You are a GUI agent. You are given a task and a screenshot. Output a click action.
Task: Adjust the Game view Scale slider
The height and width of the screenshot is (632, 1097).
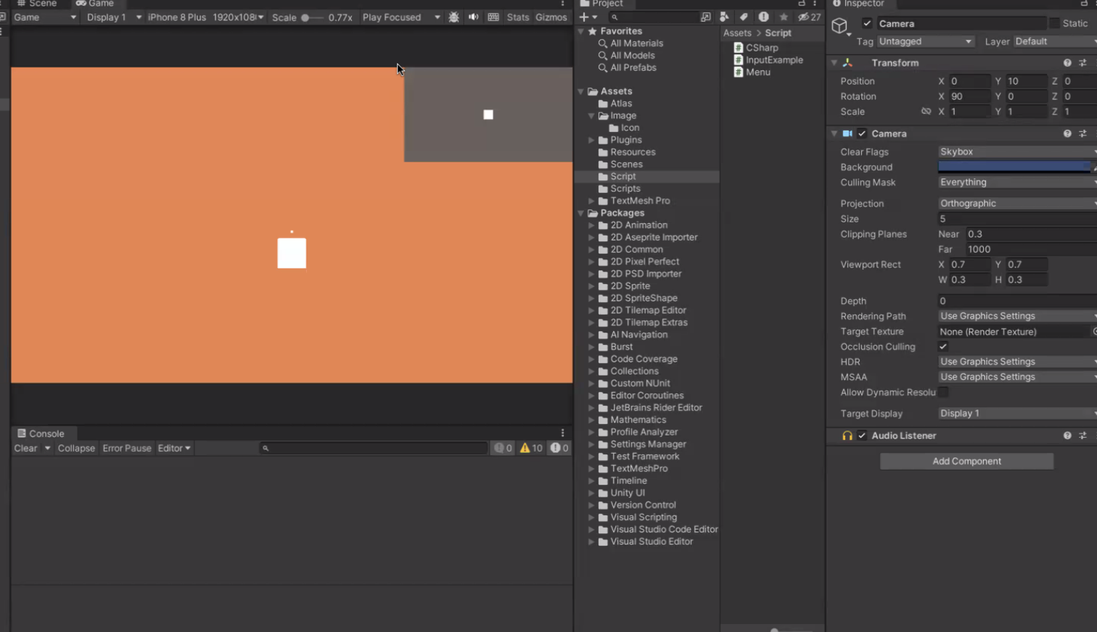point(313,17)
